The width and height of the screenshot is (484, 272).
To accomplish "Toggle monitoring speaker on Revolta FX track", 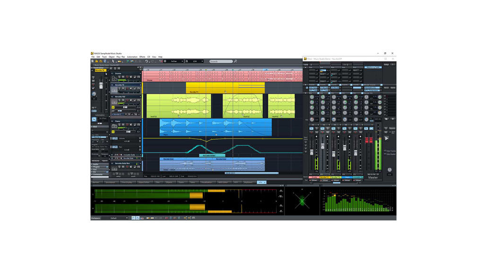I will pos(131,88).
